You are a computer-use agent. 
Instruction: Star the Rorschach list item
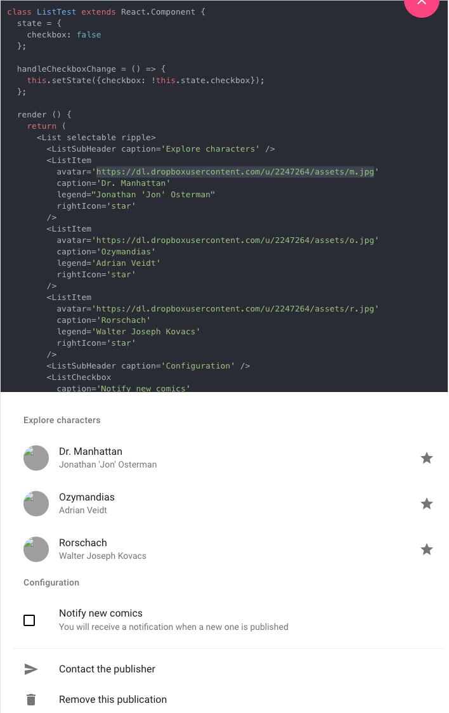pyautogui.click(x=426, y=549)
